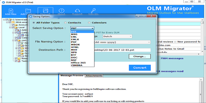Select the 'New password fo' message row

179,42
